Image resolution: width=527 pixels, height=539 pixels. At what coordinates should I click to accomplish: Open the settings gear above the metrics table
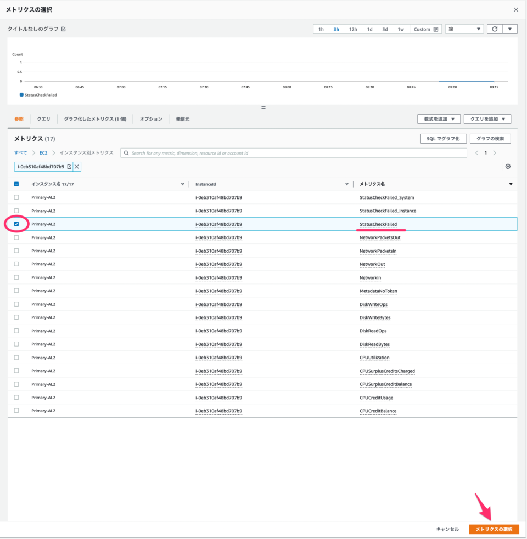click(508, 166)
